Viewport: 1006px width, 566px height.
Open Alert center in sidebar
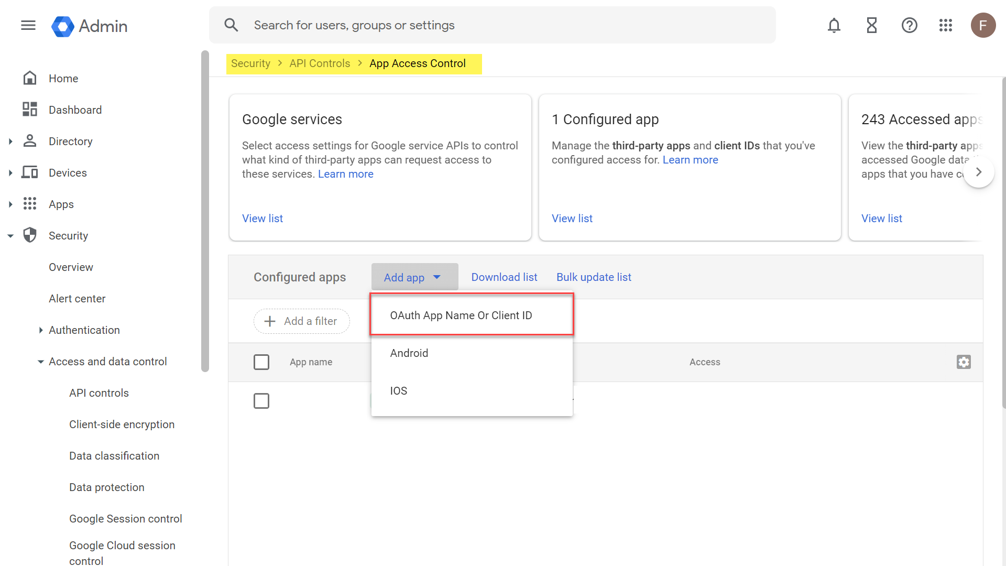[77, 299]
